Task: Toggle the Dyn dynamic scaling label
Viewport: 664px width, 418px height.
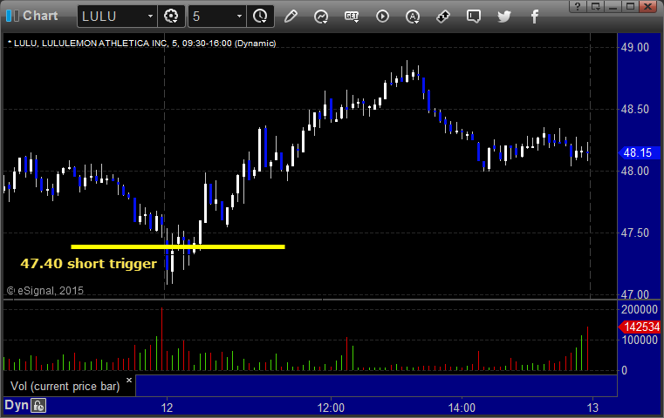Action: tap(17, 405)
